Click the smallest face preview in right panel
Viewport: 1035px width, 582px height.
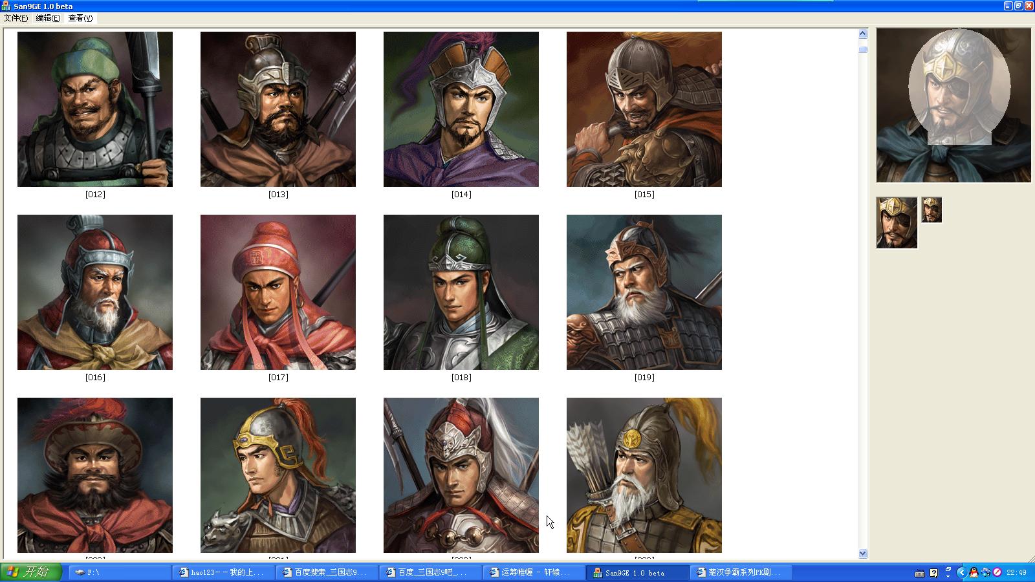coord(931,210)
